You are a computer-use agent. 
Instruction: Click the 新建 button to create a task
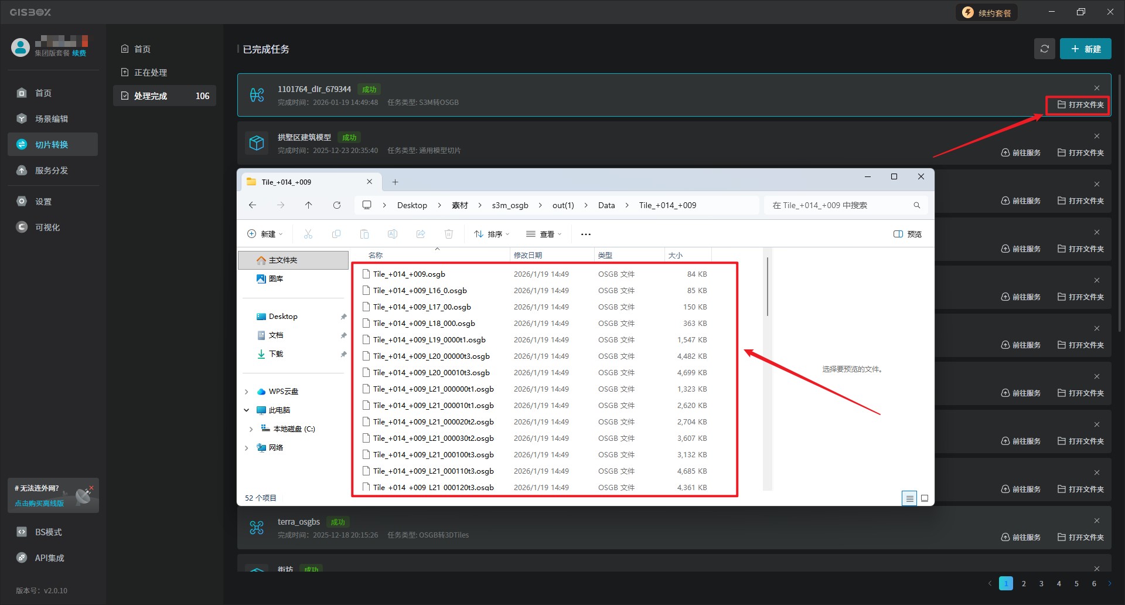point(1085,49)
